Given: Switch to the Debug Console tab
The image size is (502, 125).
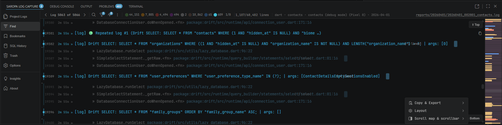Looking at the screenshot, I should [62, 6].
